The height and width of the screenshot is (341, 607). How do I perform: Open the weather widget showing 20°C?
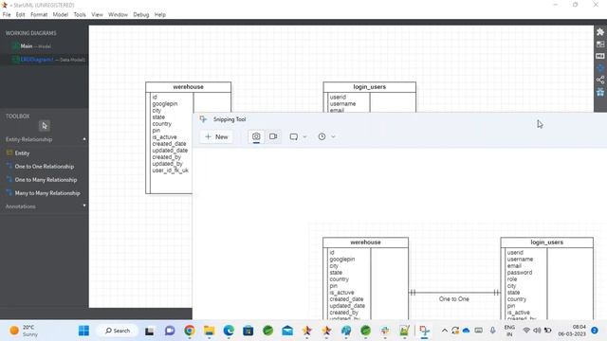click(23, 331)
